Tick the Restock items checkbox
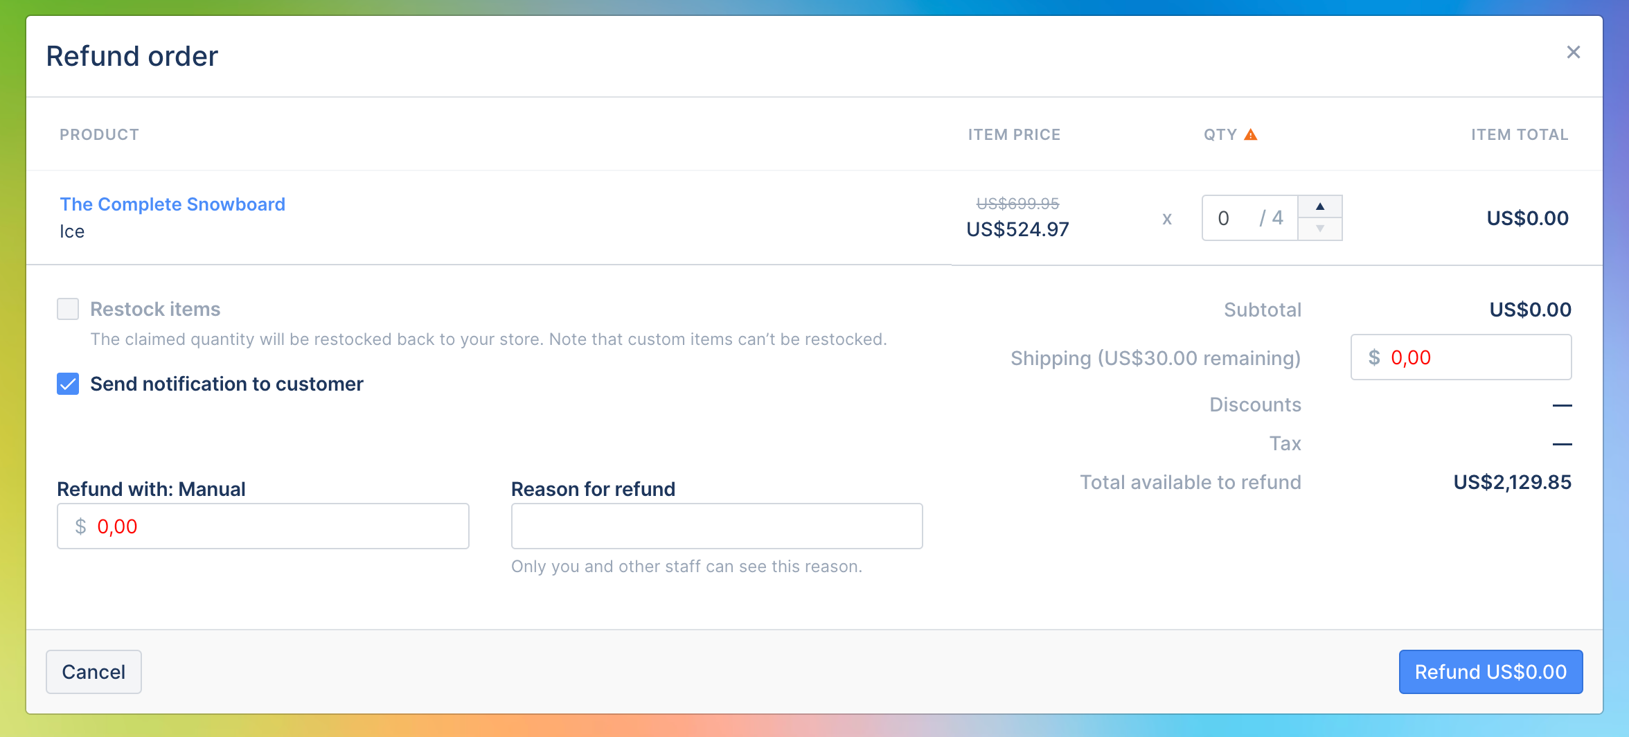The image size is (1629, 737). coord(68,309)
